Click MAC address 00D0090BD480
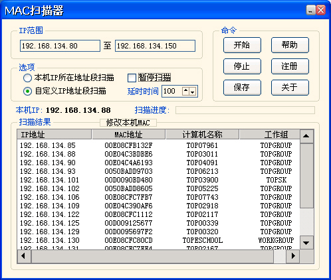Screen dimensions: 331x280 [x=128, y=180]
